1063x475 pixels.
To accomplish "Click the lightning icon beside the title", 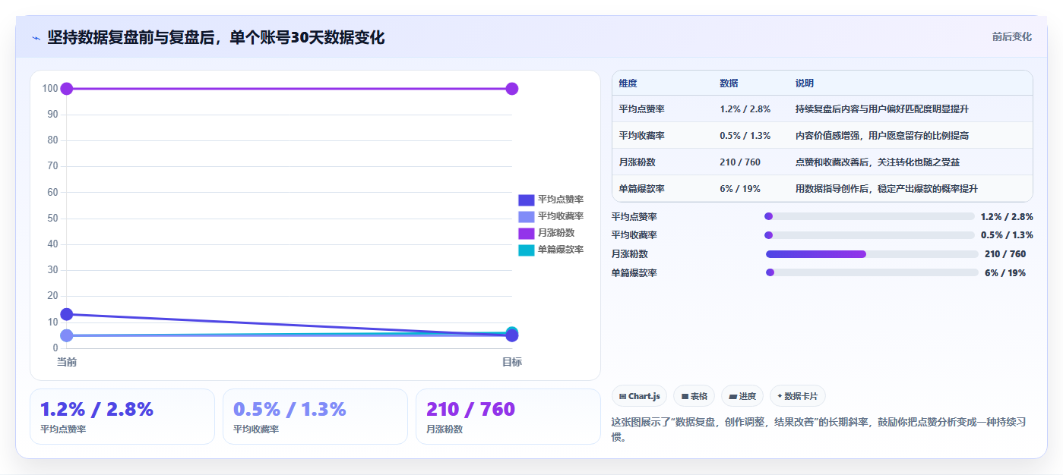I will tap(36, 37).
